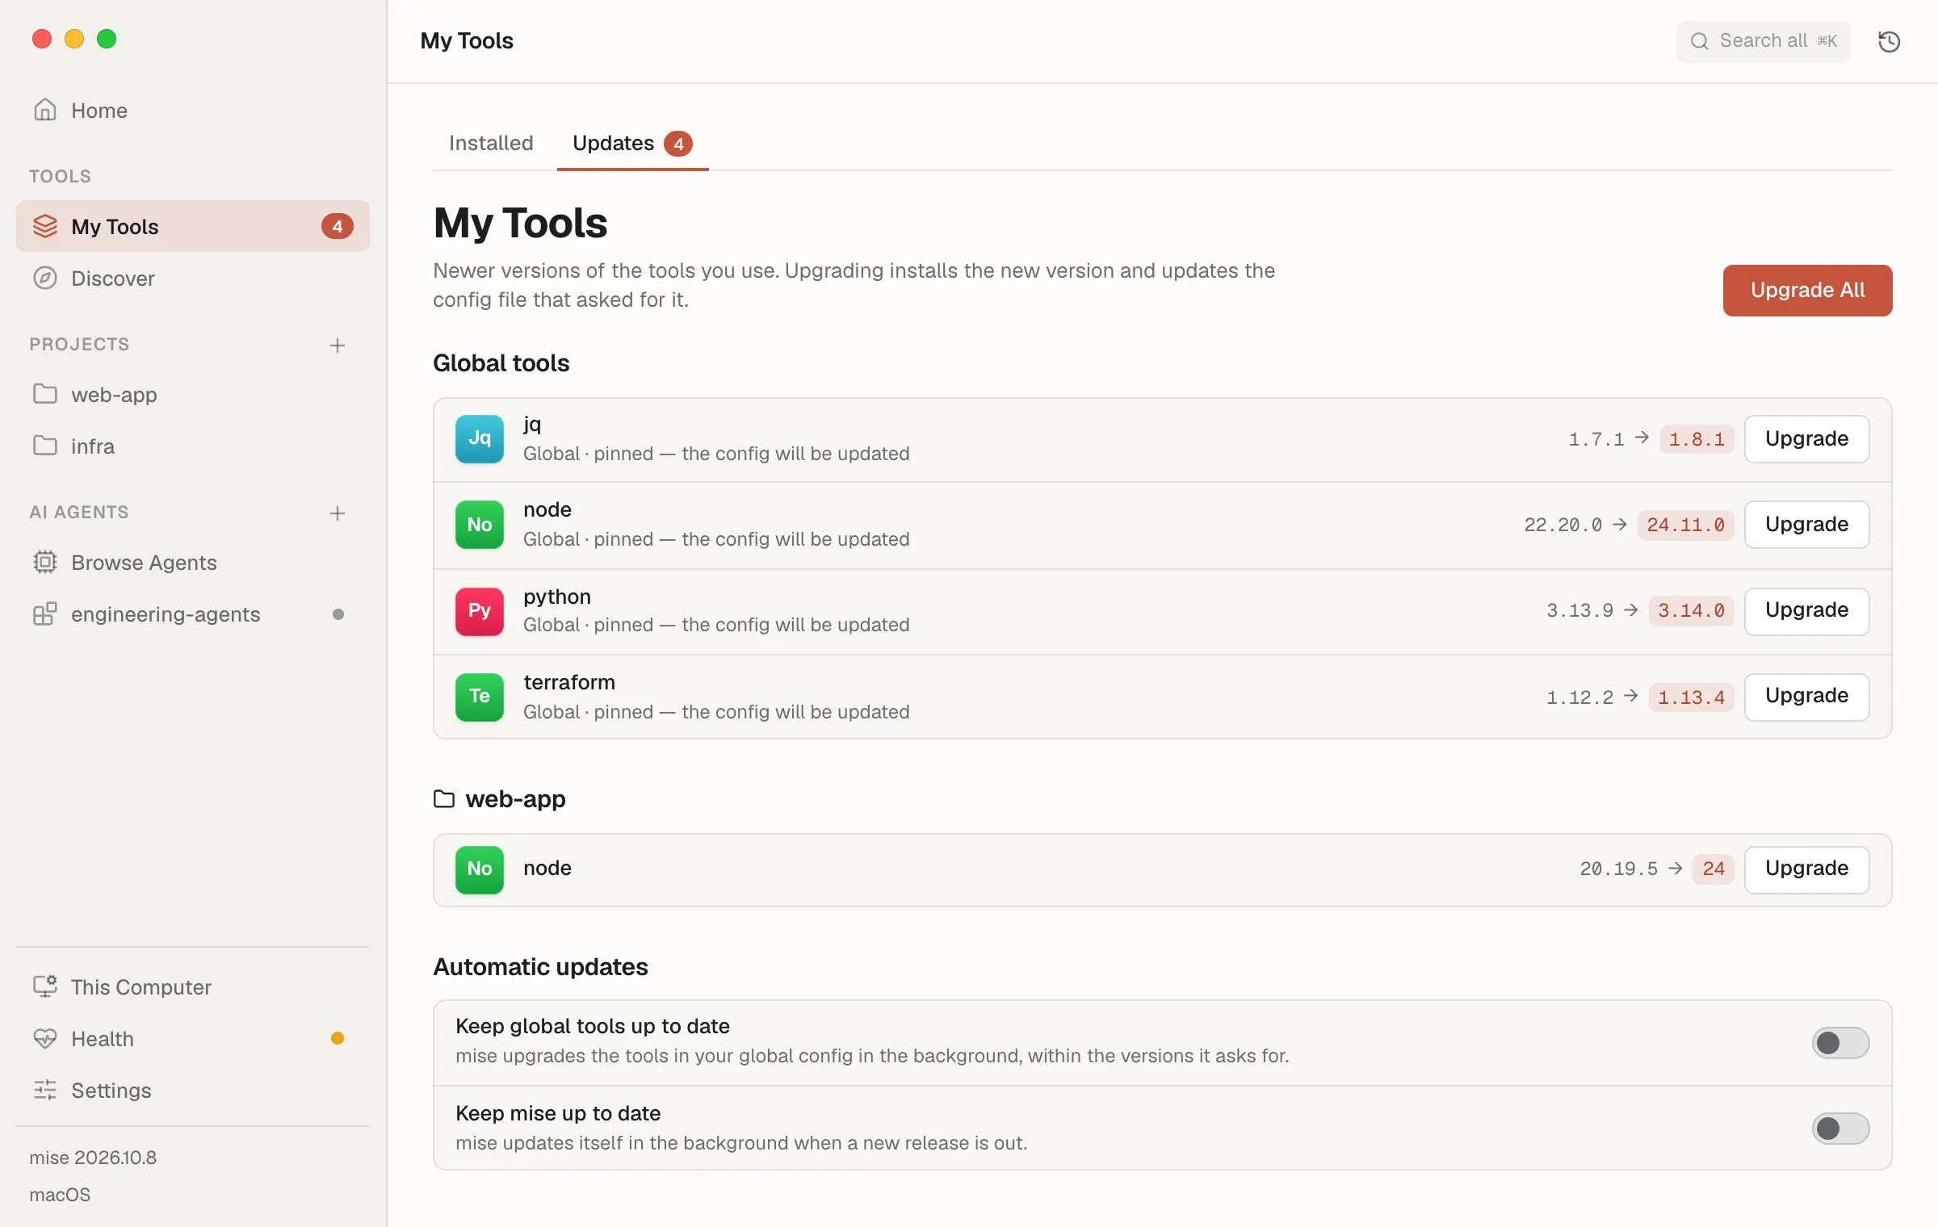1938x1227 pixels.
Task: Add a new AI agent with plus icon
Action: (x=338, y=513)
